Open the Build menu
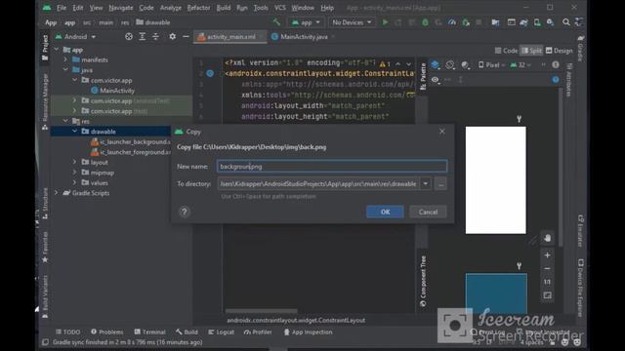 coord(224,8)
